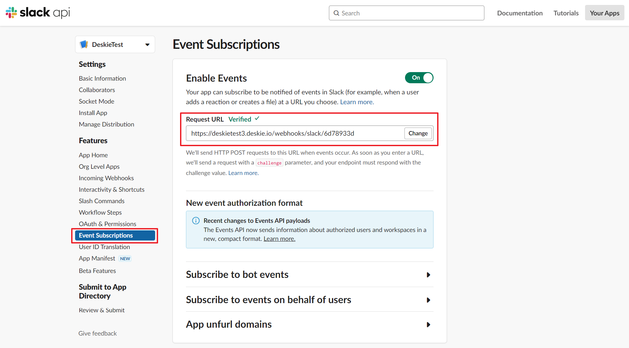Viewport: 629px width, 348px height.
Task: Click the info icon in the payload notice
Action: click(x=196, y=221)
